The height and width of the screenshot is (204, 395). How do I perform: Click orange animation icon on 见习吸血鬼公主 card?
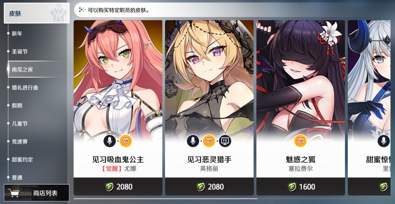pos(125,141)
